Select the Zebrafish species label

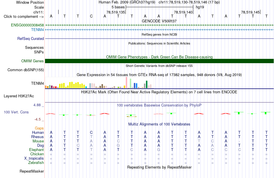click(36, 162)
